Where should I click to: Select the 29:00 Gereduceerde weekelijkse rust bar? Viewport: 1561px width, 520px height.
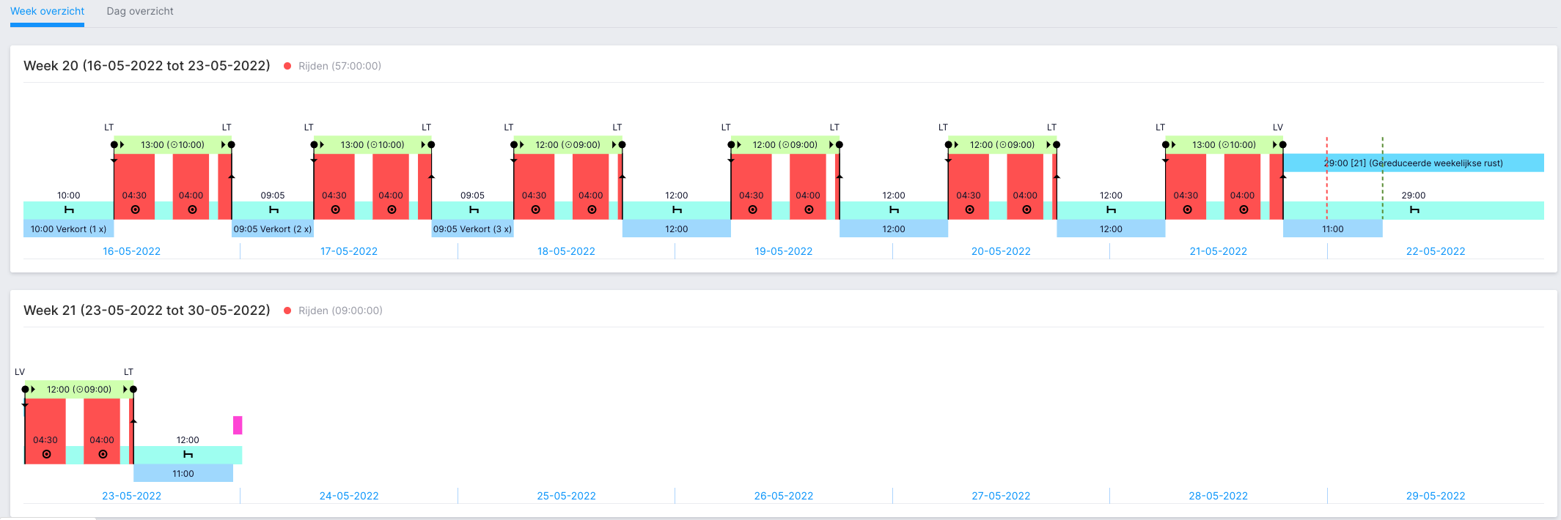(1414, 163)
